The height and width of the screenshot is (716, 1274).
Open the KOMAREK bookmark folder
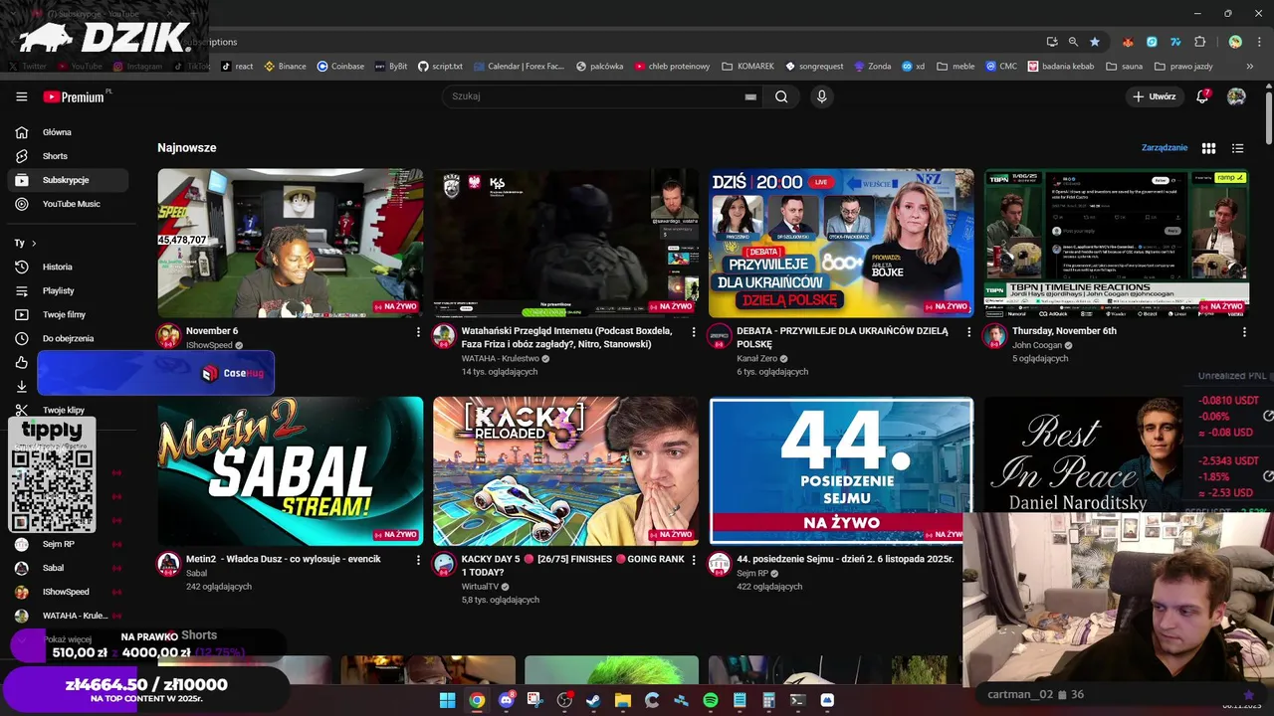click(747, 67)
